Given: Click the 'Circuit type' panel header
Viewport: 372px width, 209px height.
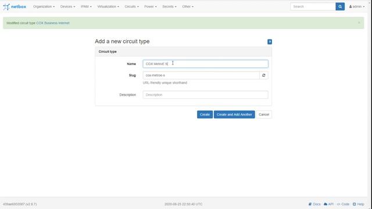Looking at the screenshot, I should pos(184,52).
